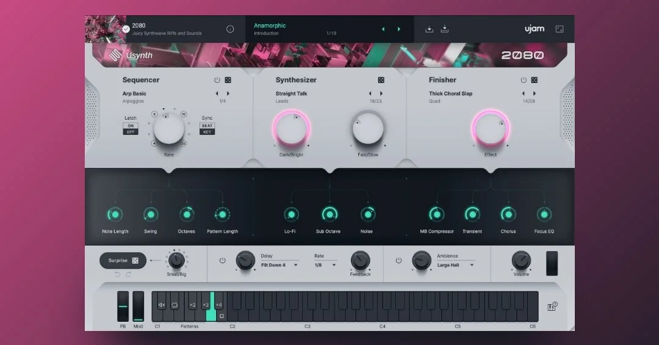Open the Filt Down 4 delay dropdown
Viewport: 659px width, 345px height.
tap(279, 265)
